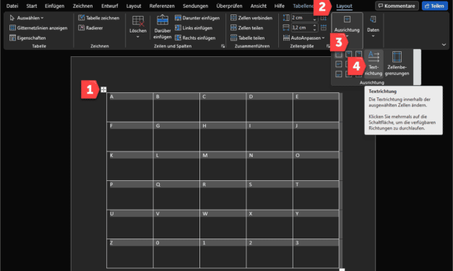Click the table cell containing S
Screen dimensions: 453x271
coord(269,195)
